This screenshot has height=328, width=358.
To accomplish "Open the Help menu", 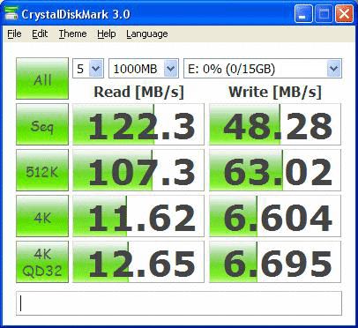I will tap(107, 34).
